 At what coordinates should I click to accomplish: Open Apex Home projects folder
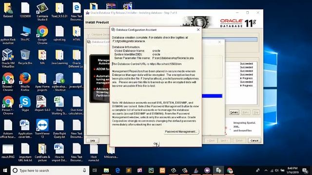42,82
